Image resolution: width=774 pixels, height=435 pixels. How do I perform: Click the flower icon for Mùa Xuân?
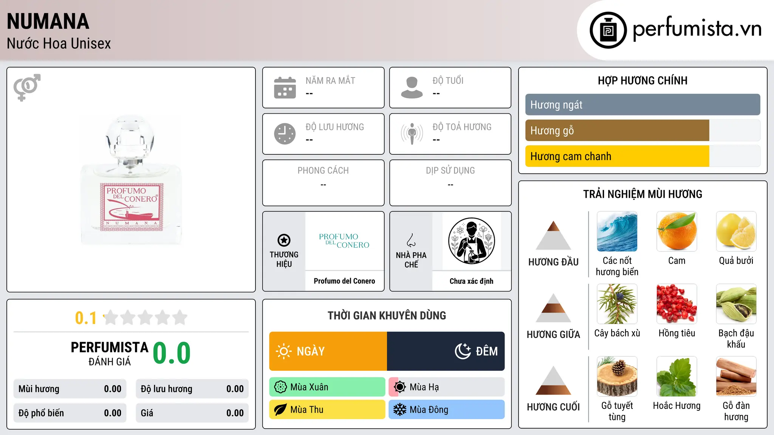click(x=280, y=387)
